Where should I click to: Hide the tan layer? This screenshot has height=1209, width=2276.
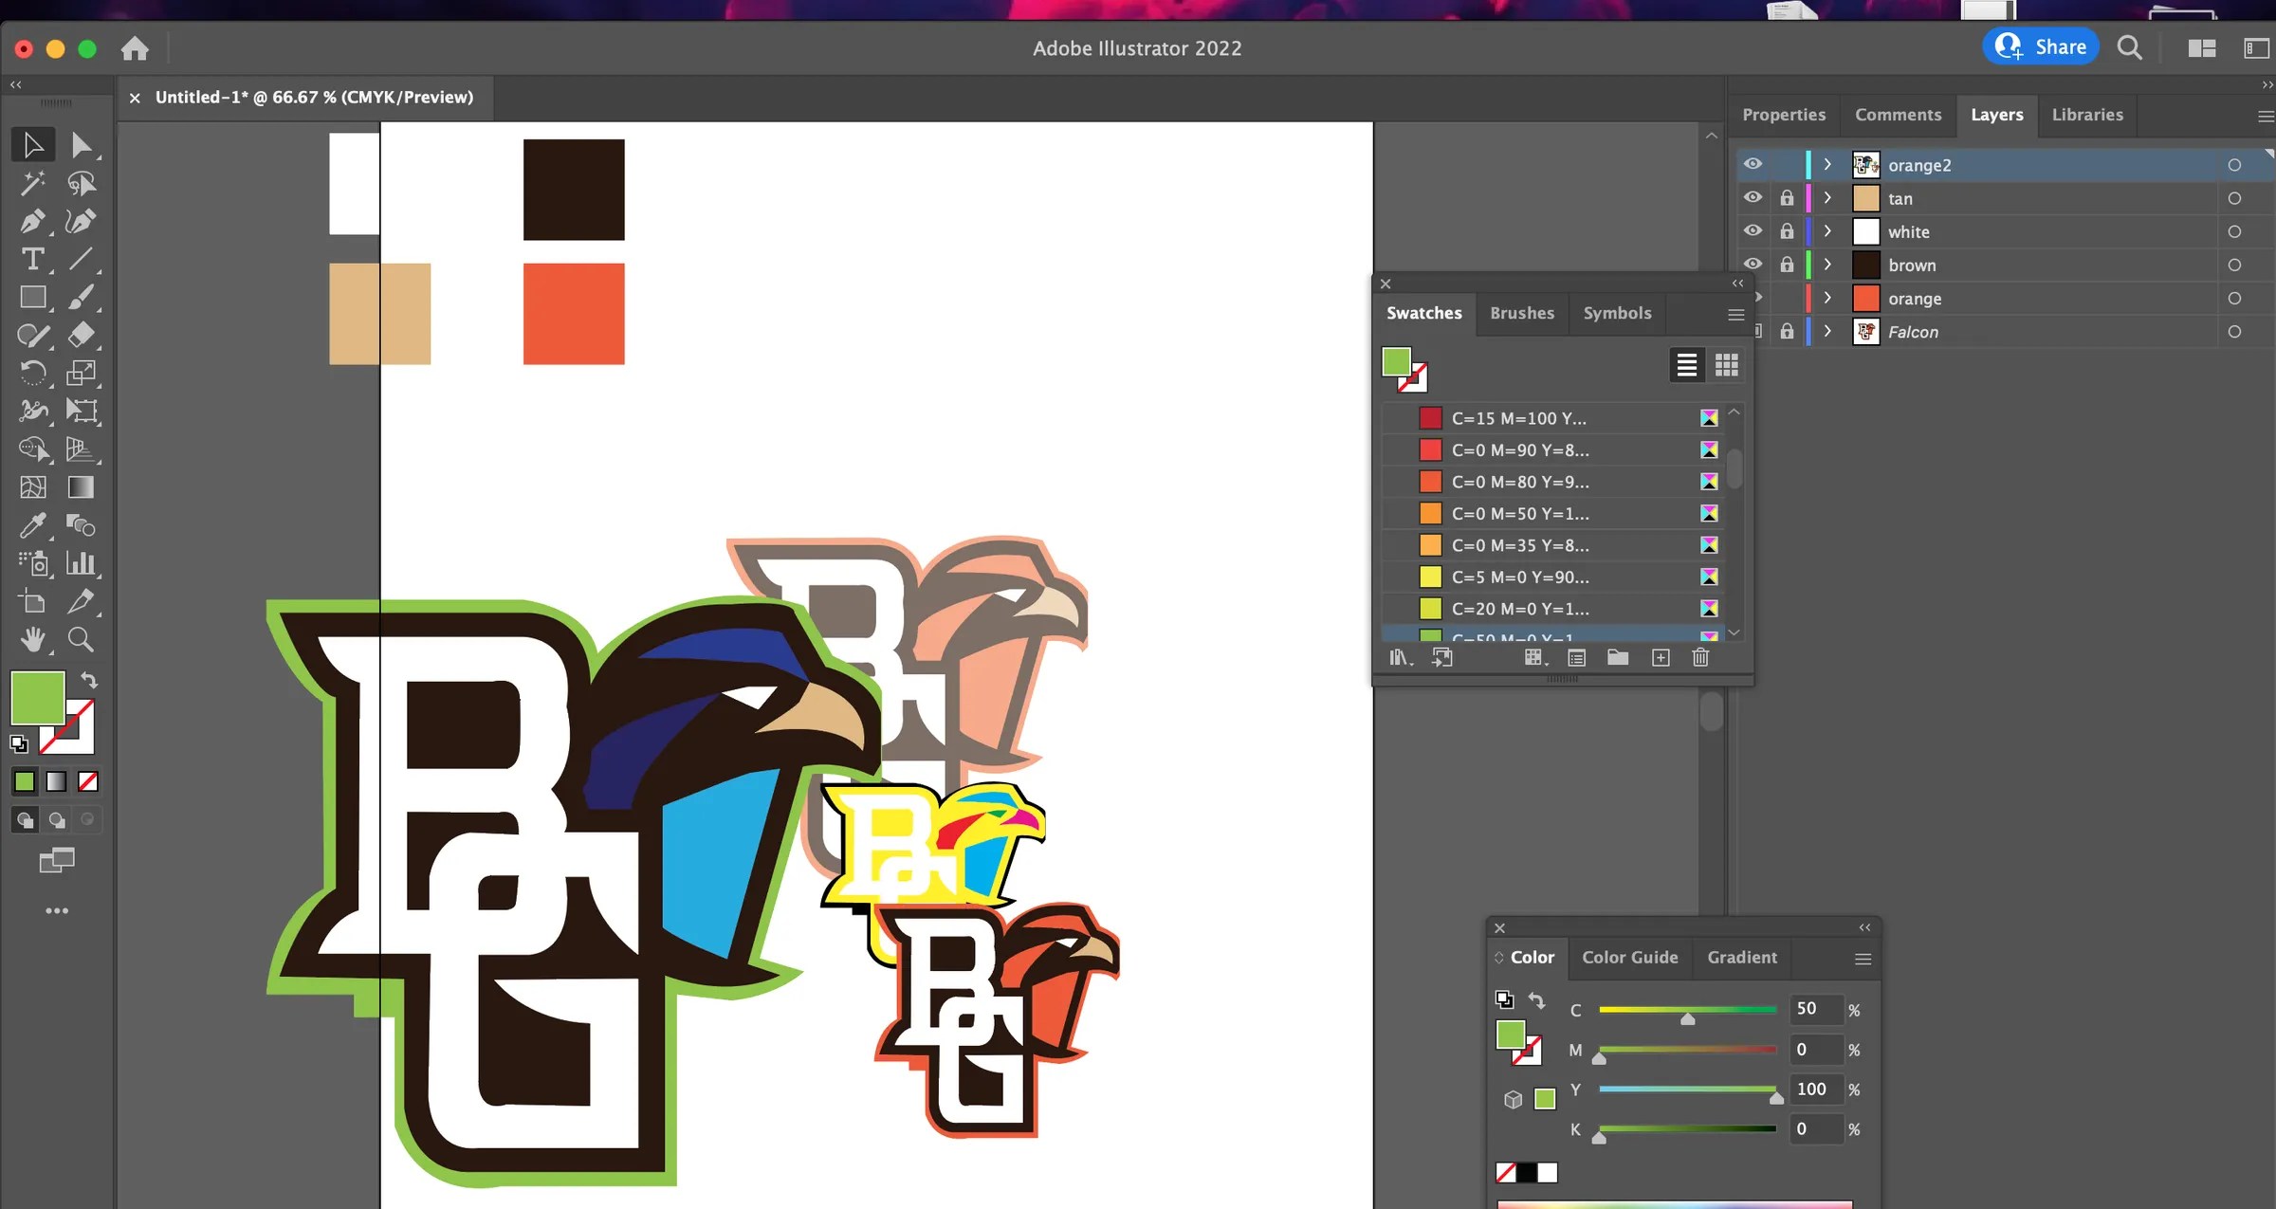coord(1753,197)
